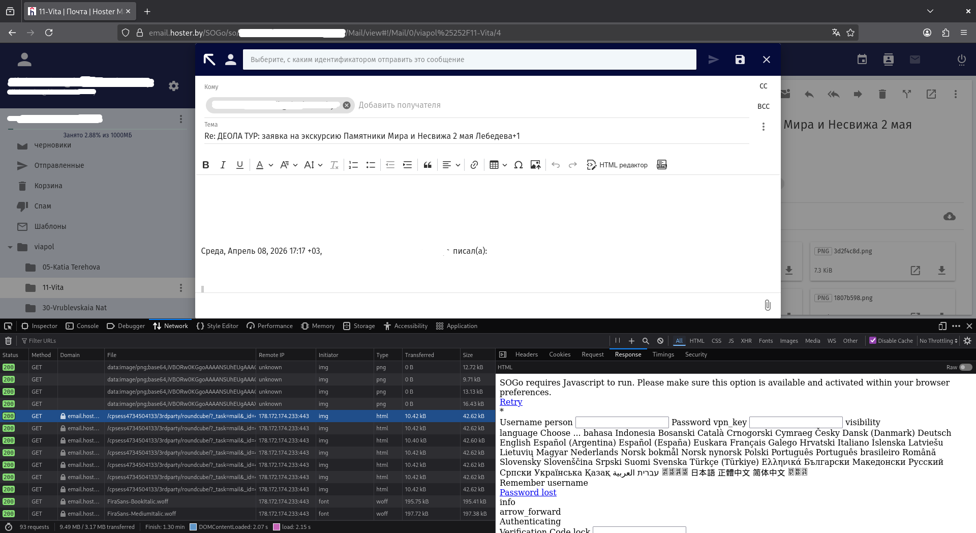Toggle the Raw response switch
The height and width of the screenshot is (533, 976).
[x=965, y=367]
